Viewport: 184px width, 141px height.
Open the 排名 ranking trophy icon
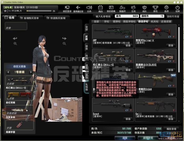tap(155, 9)
